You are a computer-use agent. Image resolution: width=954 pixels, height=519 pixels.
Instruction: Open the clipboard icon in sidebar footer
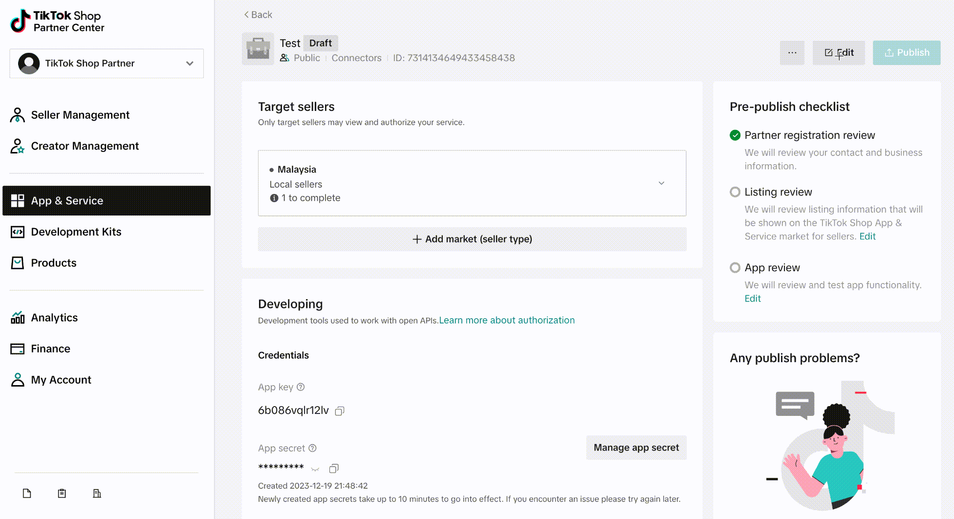tap(62, 494)
